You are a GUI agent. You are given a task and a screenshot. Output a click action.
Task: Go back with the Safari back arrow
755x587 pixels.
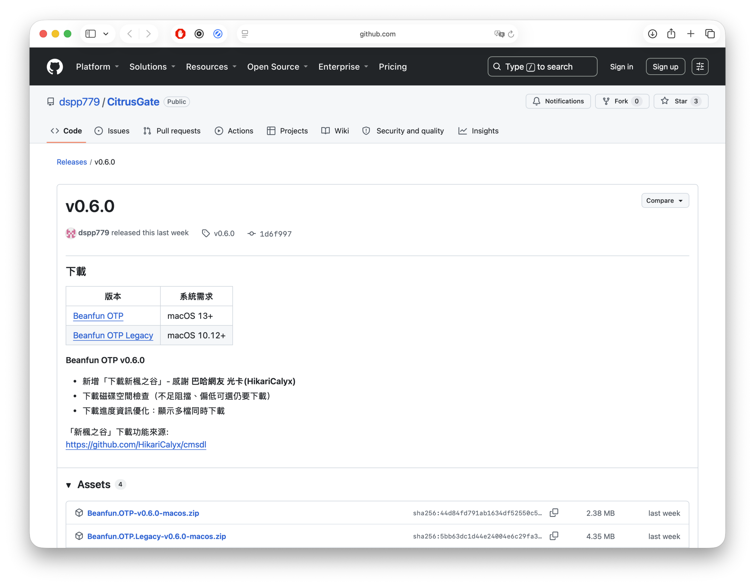point(130,34)
